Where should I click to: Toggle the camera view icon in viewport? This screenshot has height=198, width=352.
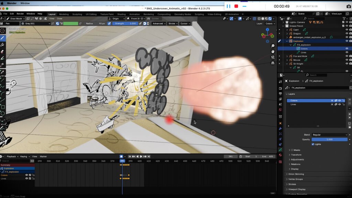[x=273, y=57]
